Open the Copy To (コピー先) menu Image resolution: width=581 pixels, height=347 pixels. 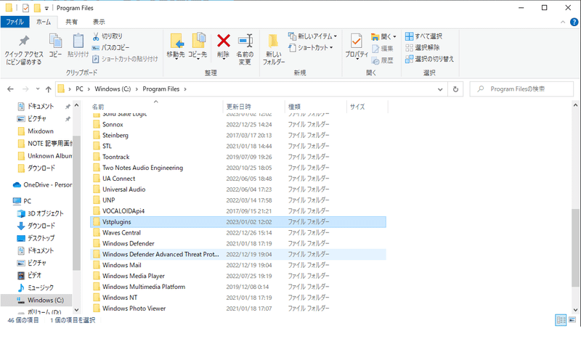point(198,46)
